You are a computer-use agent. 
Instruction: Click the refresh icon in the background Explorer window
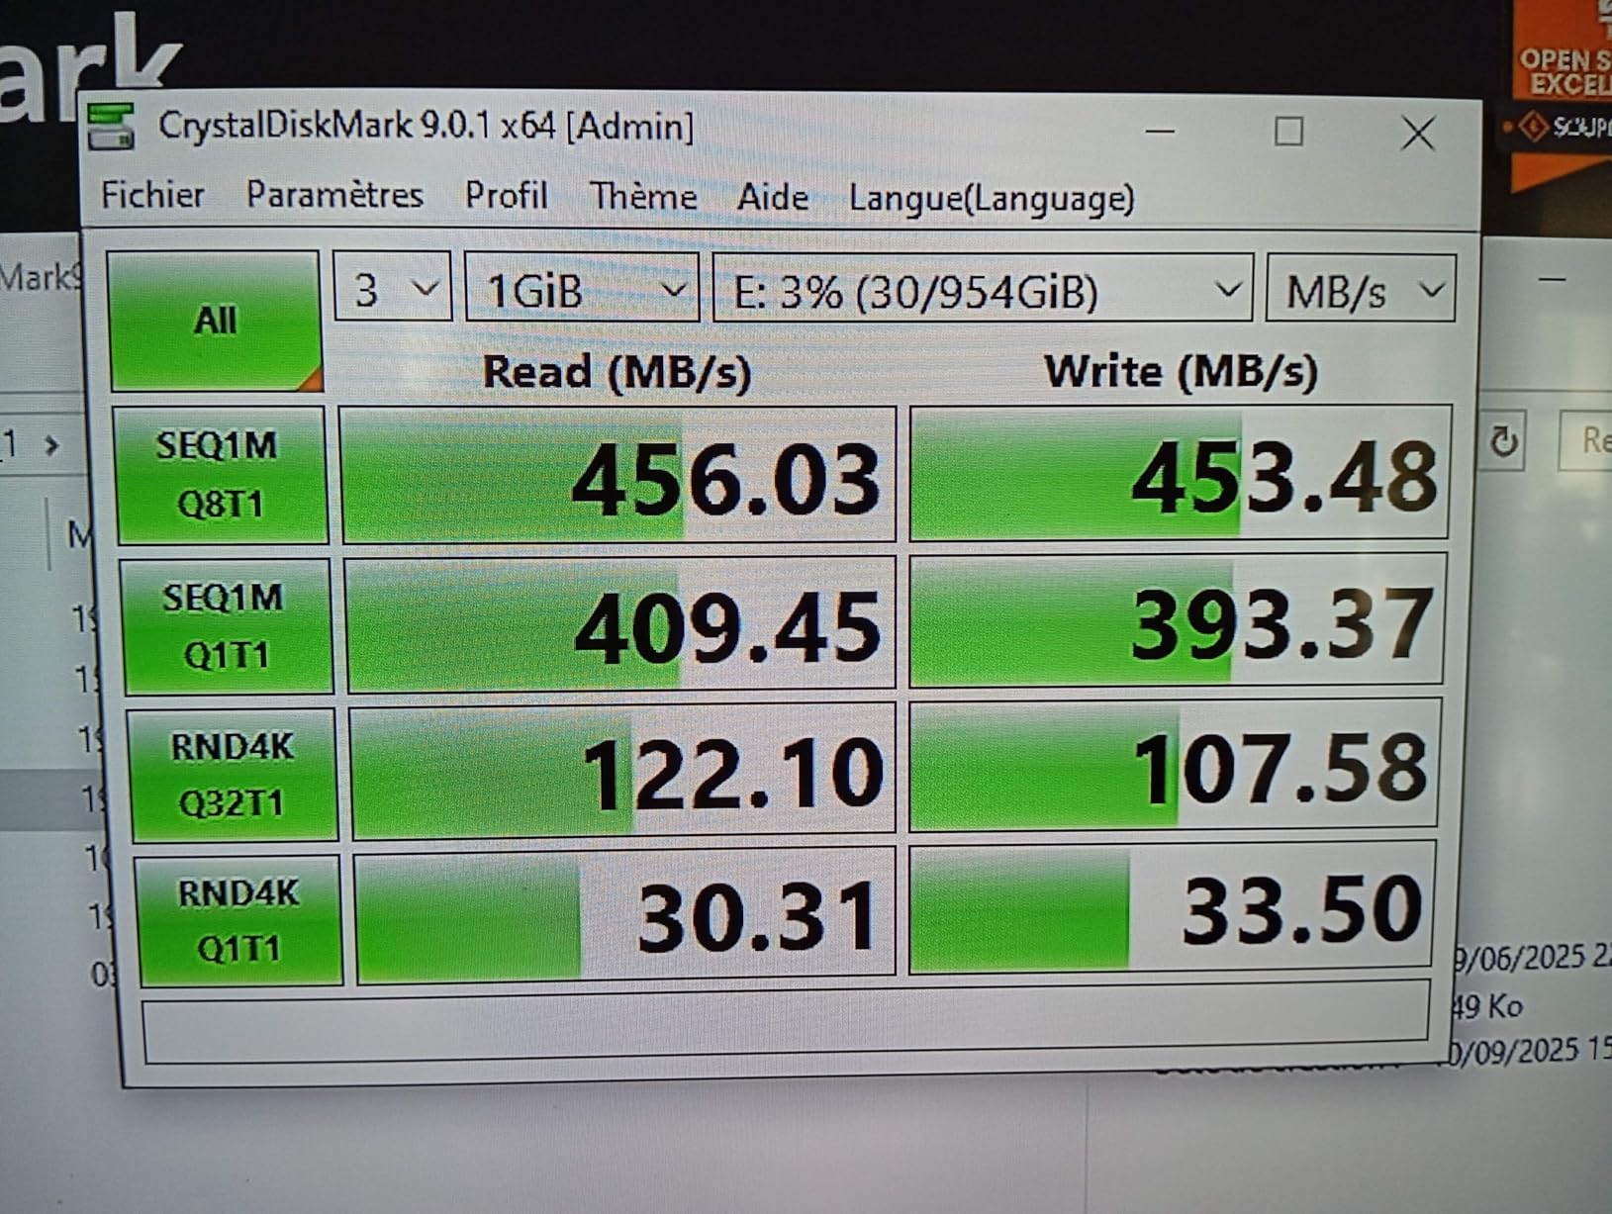(x=1503, y=440)
